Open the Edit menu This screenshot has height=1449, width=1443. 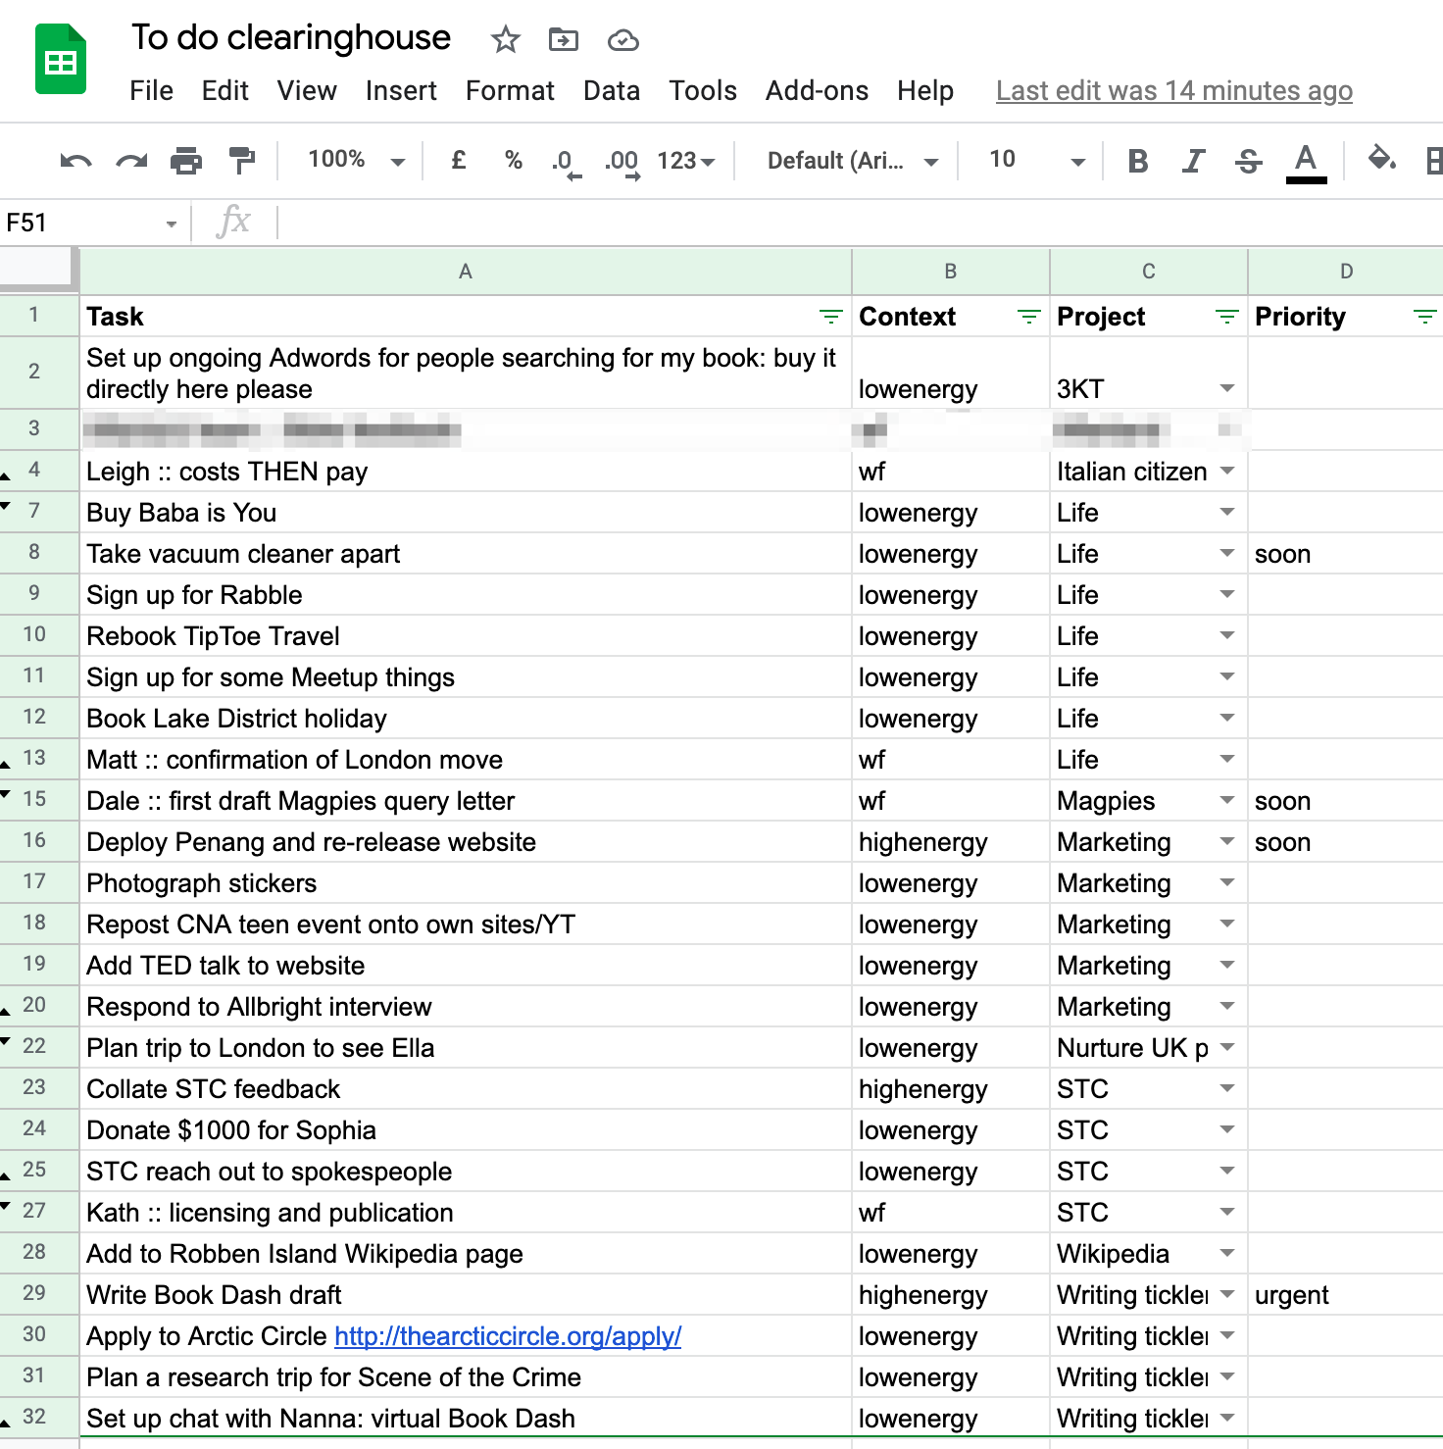click(x=225, y=91)
